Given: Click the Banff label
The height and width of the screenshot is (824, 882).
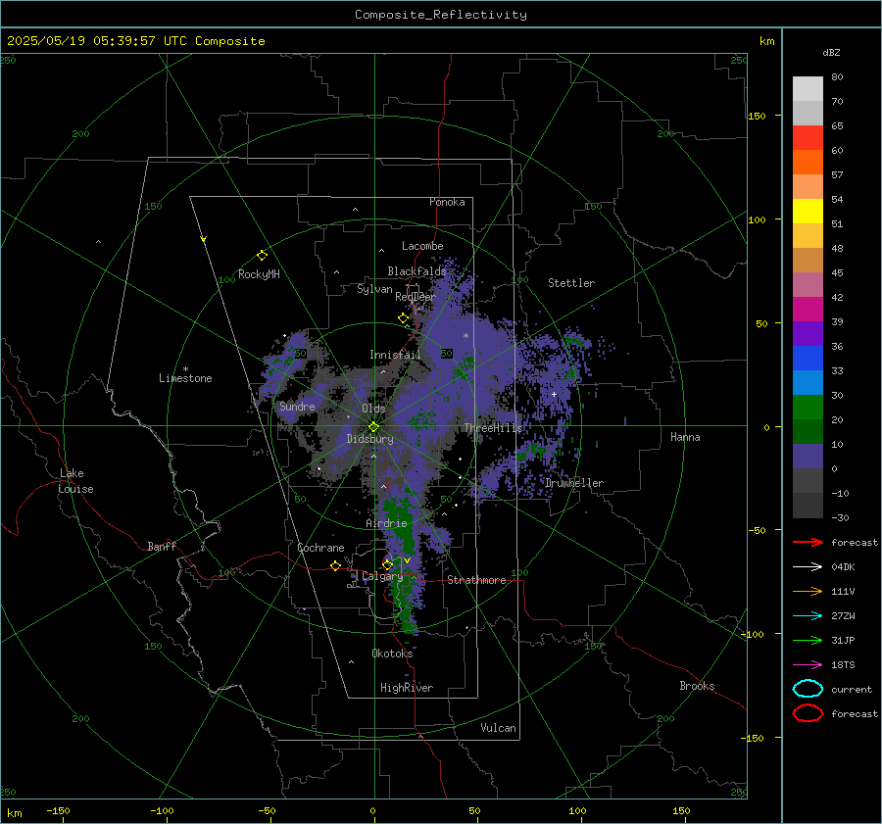Looking at the screenshot, I should click(162, 546).
